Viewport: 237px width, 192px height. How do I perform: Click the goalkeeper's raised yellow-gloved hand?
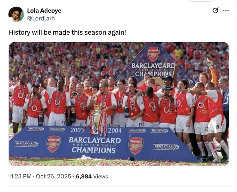210,62
